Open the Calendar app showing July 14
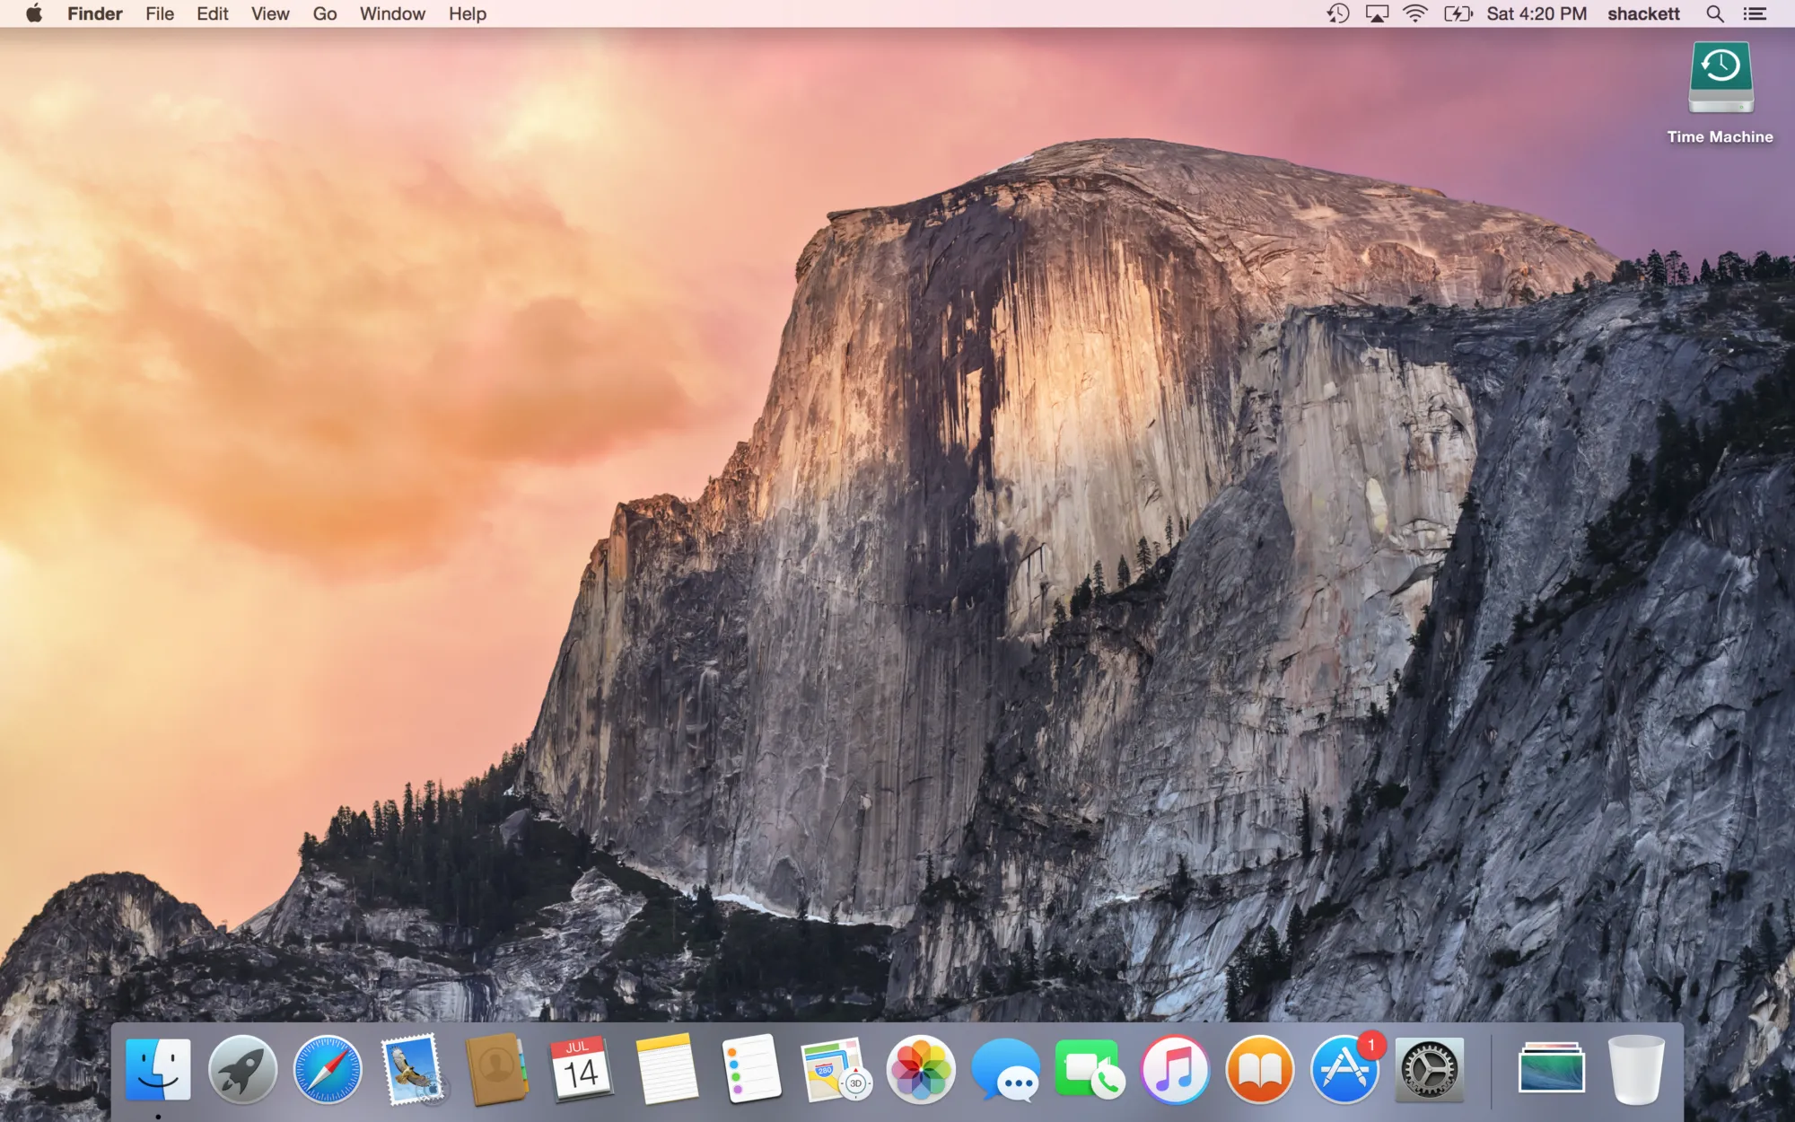This screenshot has width=1795, height=1122. (x=582, y=1070)
